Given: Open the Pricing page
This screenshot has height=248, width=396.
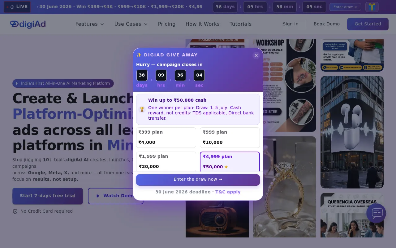Looking at the screenshot, I should [x=167, y=24].
